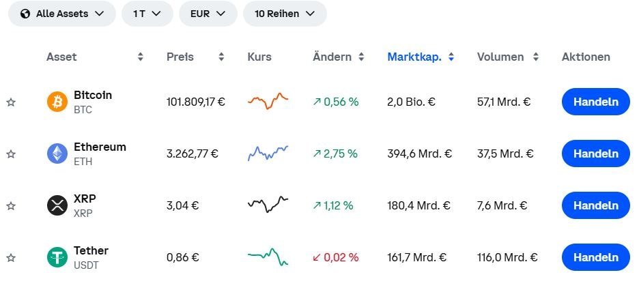Viewport: 639px width, 292px height.
Task: Toggle favorite star for Bitcoin
Action: (11, 102)
